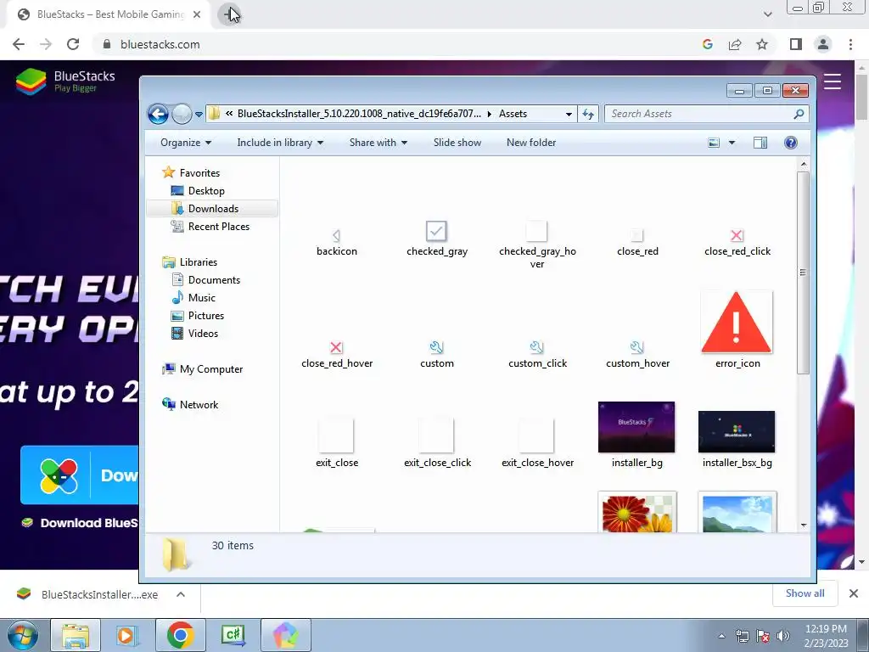Viewport: 869px width, 652px height.
Task: Click the volume speaker tray icon
Action: point(782,636)
